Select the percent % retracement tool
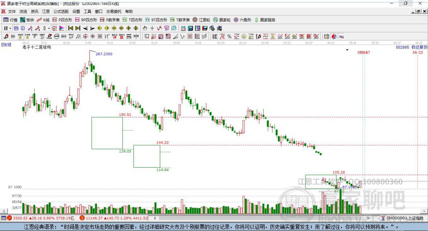This screenshot has width=428, height=231. [x=229, y=37]
